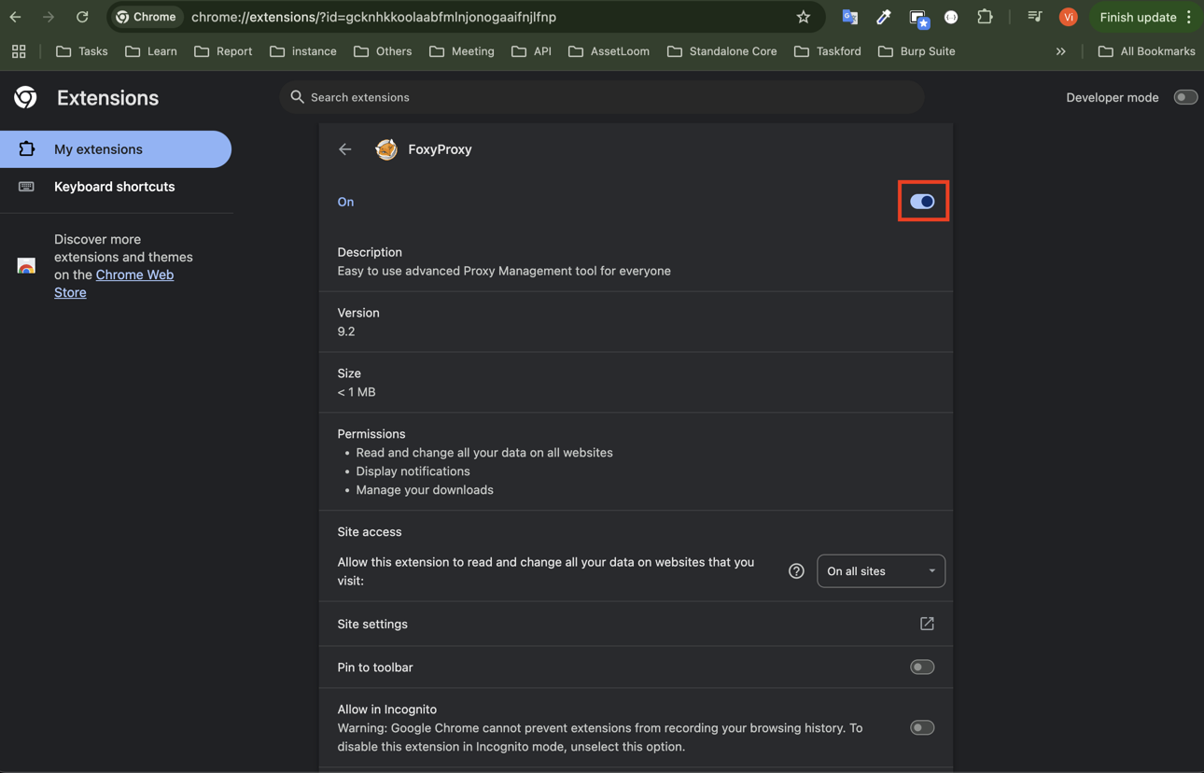Go back with browser back arrow

click(15, 17)
